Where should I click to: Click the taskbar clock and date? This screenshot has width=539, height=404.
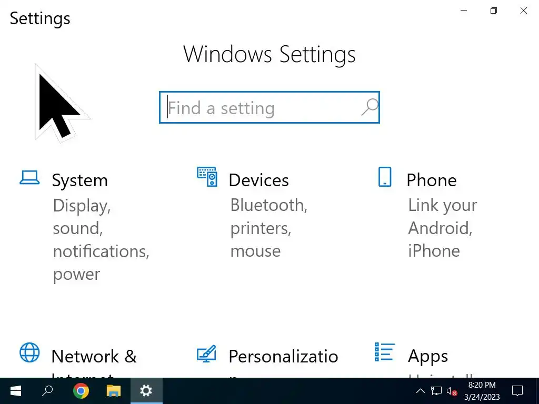[482, 391]
